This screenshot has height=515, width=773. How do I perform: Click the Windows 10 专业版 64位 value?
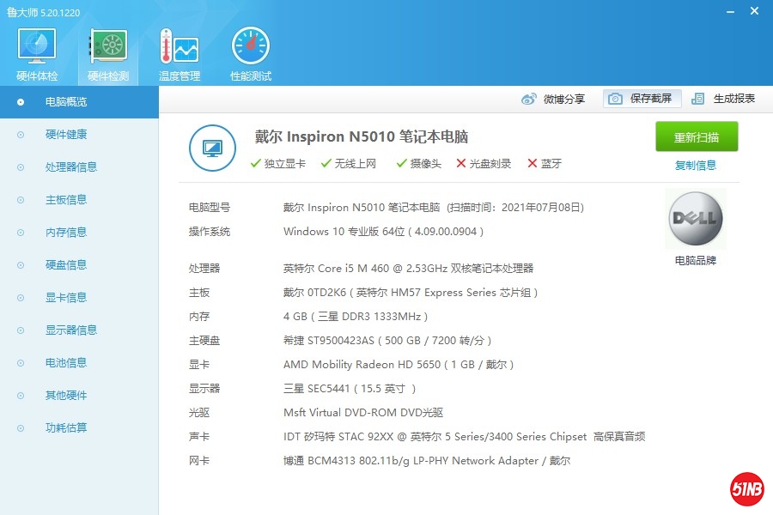(384, 232)
